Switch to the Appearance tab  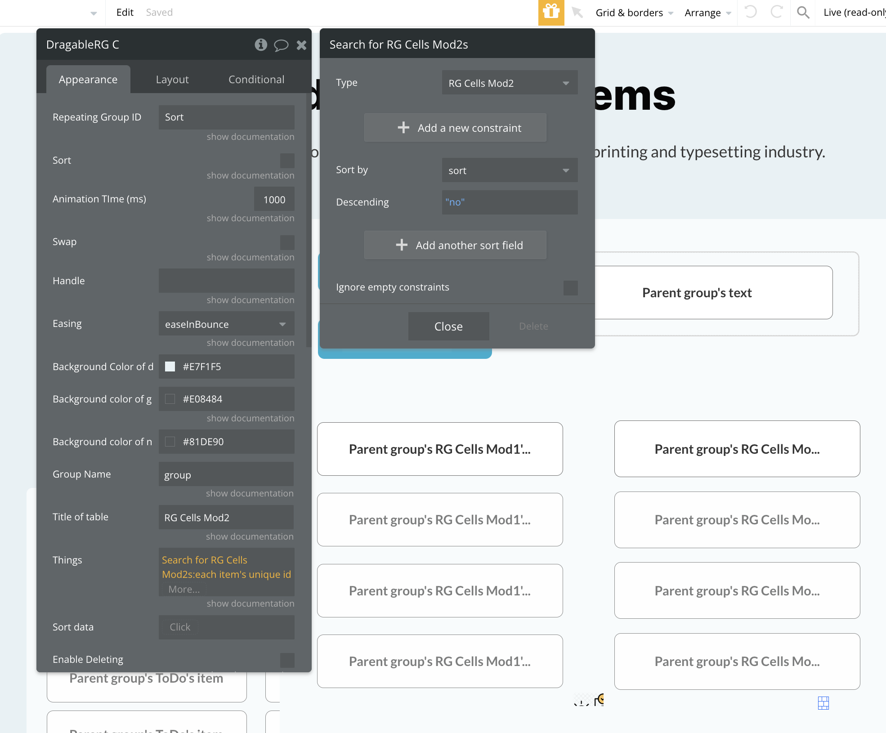click(x=88, y=80)
